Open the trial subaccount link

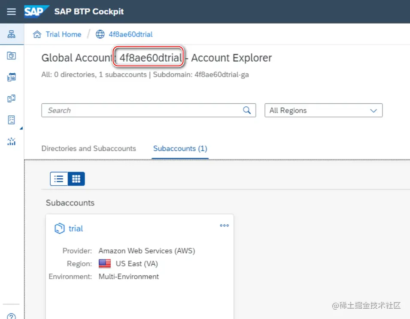pyautogui.click(x=76, y=229)
